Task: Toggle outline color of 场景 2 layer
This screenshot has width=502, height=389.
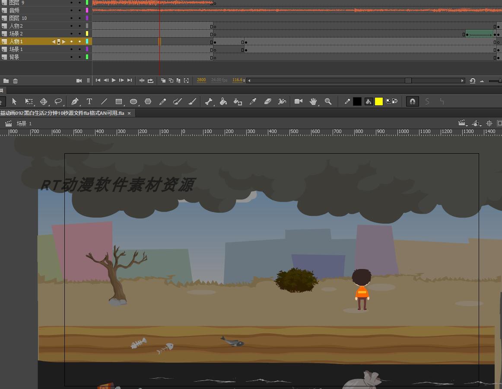Action: (87, 34)
